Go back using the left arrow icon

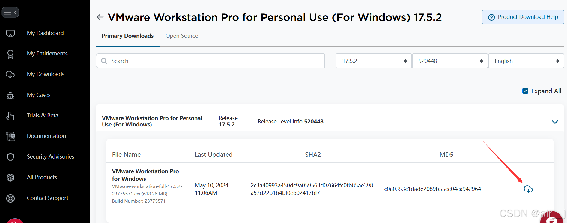[x=100, y=17]
